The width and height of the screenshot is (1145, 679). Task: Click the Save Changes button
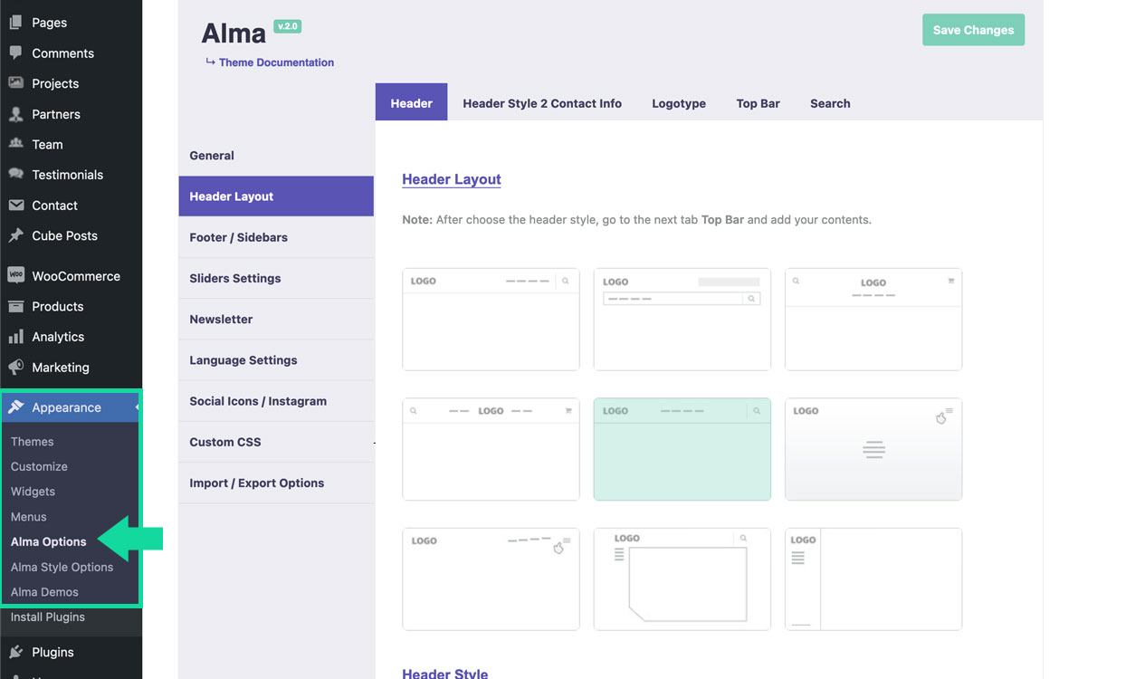pos(973,30)
